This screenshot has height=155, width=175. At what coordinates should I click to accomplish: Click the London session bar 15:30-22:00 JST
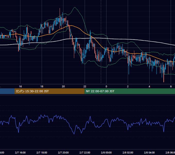pyautogui.click(x=49, y=91)
